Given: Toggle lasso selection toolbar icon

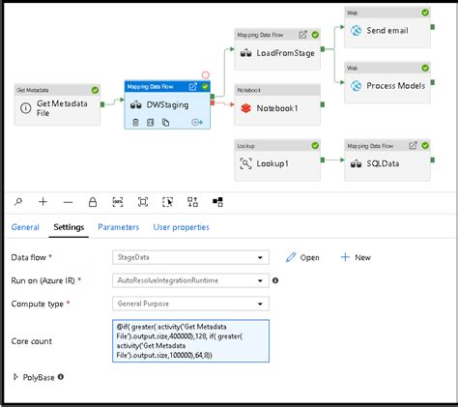Looking at the screenshot, I should [167, 202].
